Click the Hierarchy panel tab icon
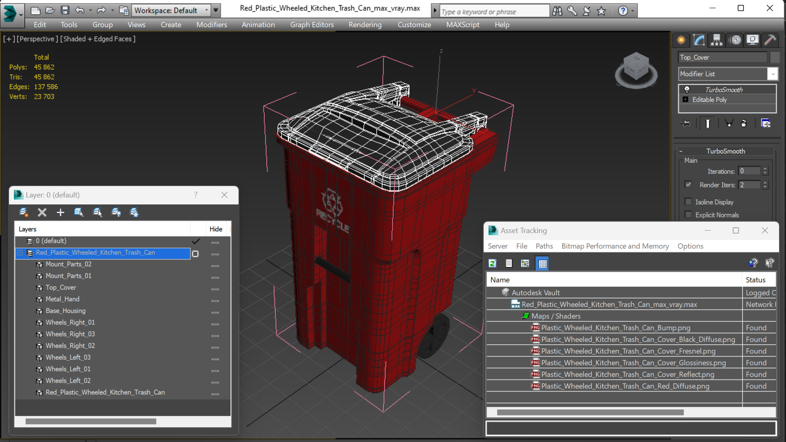The image size is (786, 442). (716, 40)
